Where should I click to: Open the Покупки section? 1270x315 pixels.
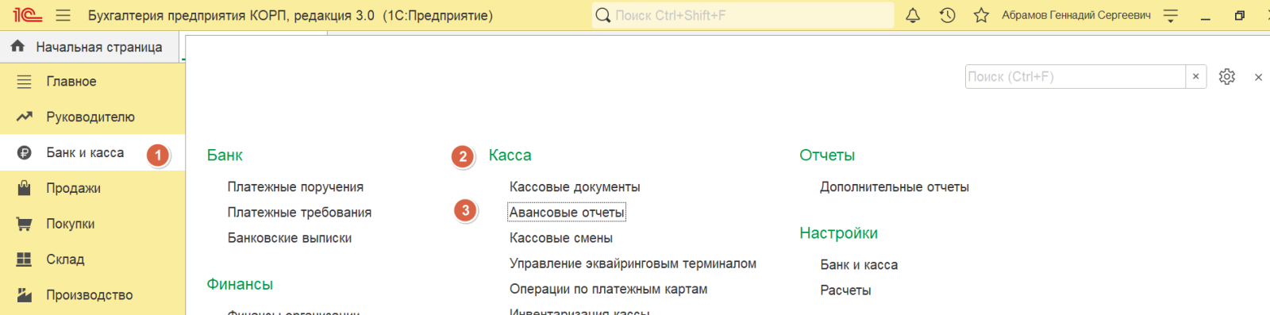coord(92,224)
